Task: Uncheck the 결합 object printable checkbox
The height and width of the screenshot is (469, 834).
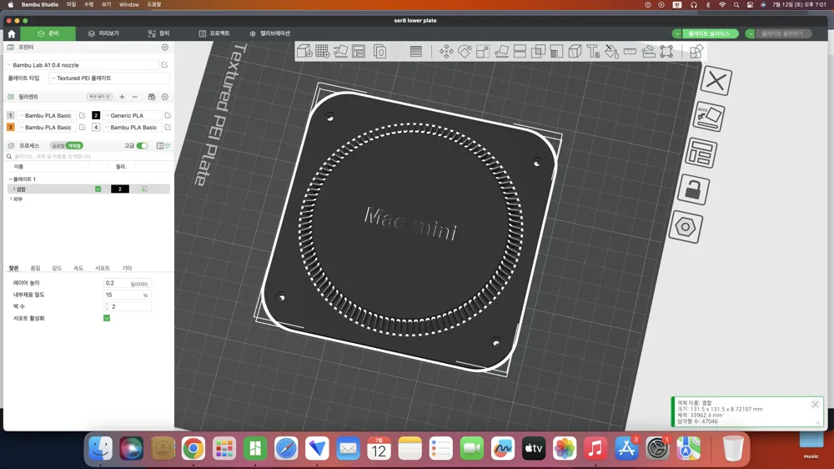Action: coord(98,189)
